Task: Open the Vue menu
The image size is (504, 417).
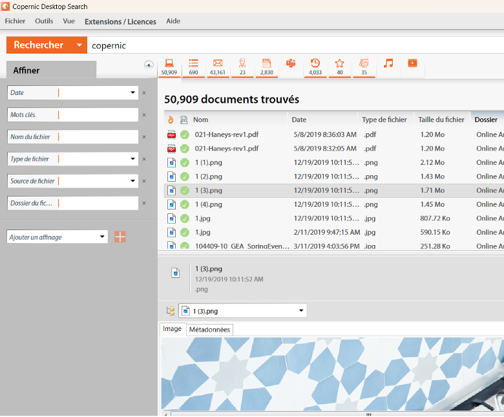Action: tap(68, 21)
